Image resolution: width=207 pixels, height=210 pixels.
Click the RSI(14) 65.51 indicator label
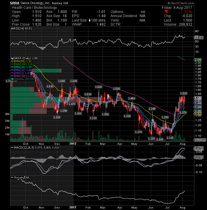tap(23, 29)
